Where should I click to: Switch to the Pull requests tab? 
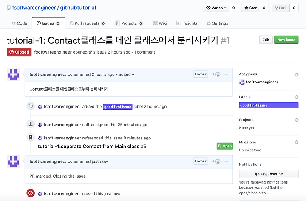coord(88,23)
